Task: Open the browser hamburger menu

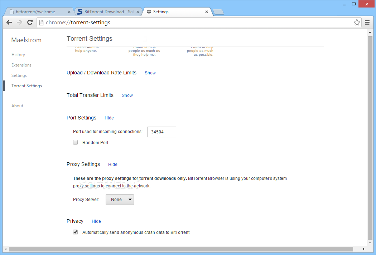Action: coord(367,22)
